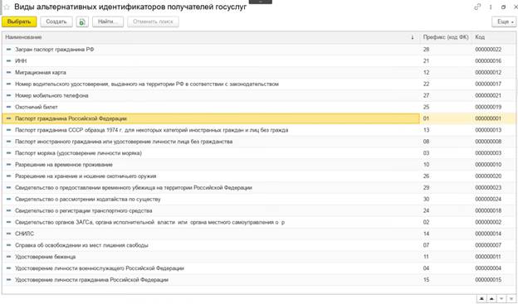Select Паспорт гражданина Российской Федерации row
518x304 pixels.
click(259, 118)
